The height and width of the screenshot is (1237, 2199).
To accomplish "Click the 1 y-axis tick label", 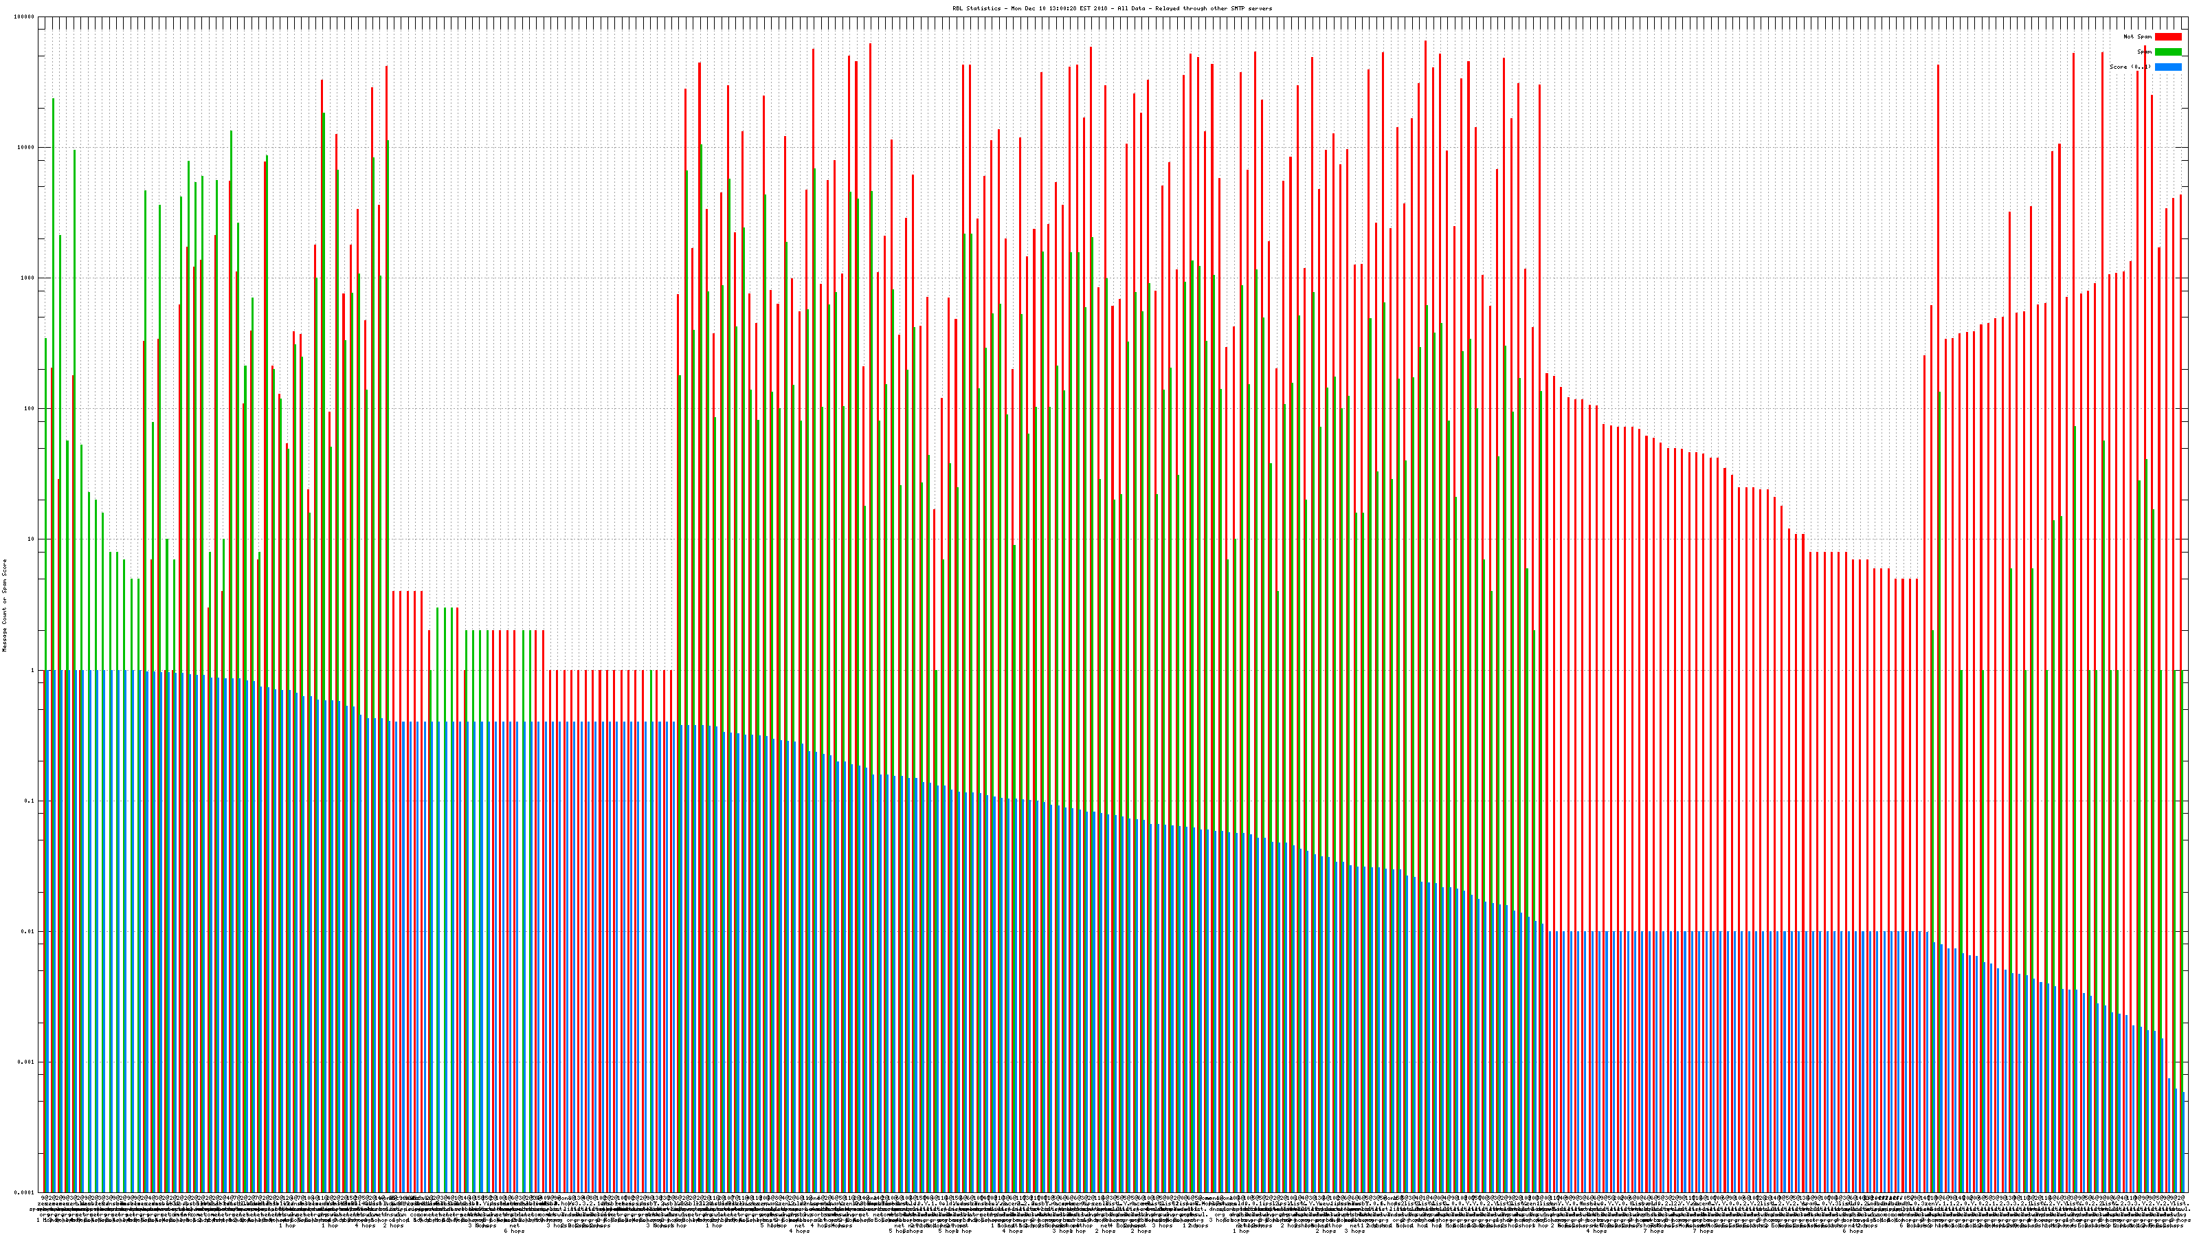I will (x=32, y=670).
